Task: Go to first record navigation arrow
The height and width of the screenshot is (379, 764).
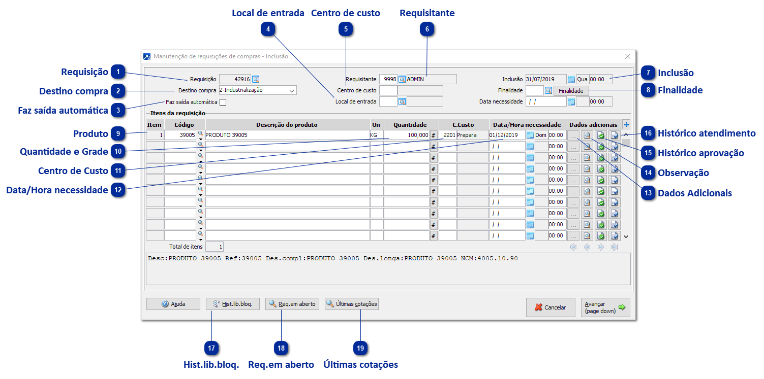Action: coord(573,247)
